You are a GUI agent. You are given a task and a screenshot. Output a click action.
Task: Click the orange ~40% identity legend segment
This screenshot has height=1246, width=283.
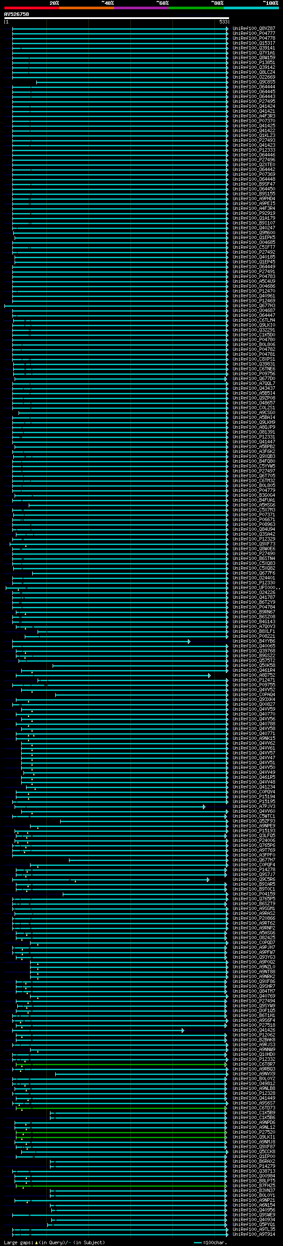coord(87,8)
